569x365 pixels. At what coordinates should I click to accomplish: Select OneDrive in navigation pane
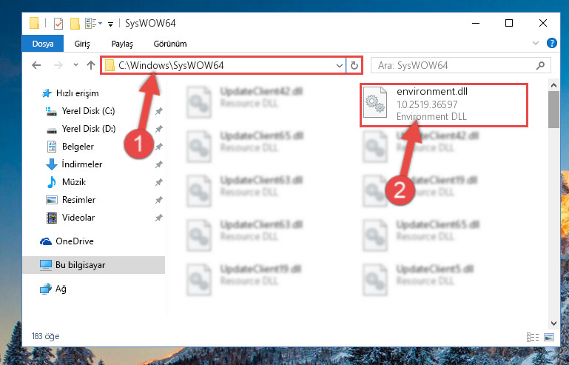pyautogui.click(x=75, y=241)
